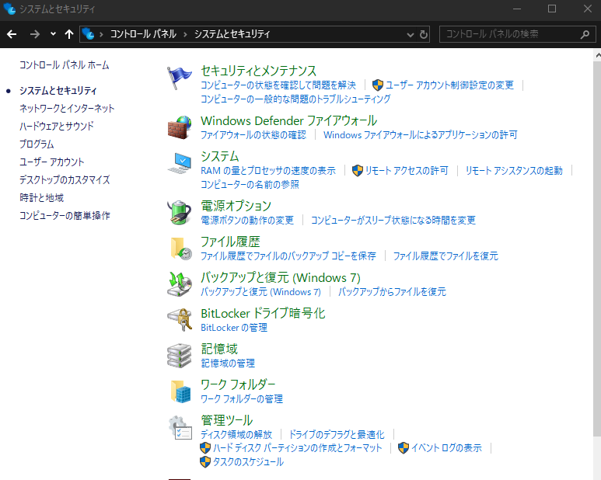Click the BitLocker drive lock icon
The image size is (601, 480).
[x=180, y=320]
